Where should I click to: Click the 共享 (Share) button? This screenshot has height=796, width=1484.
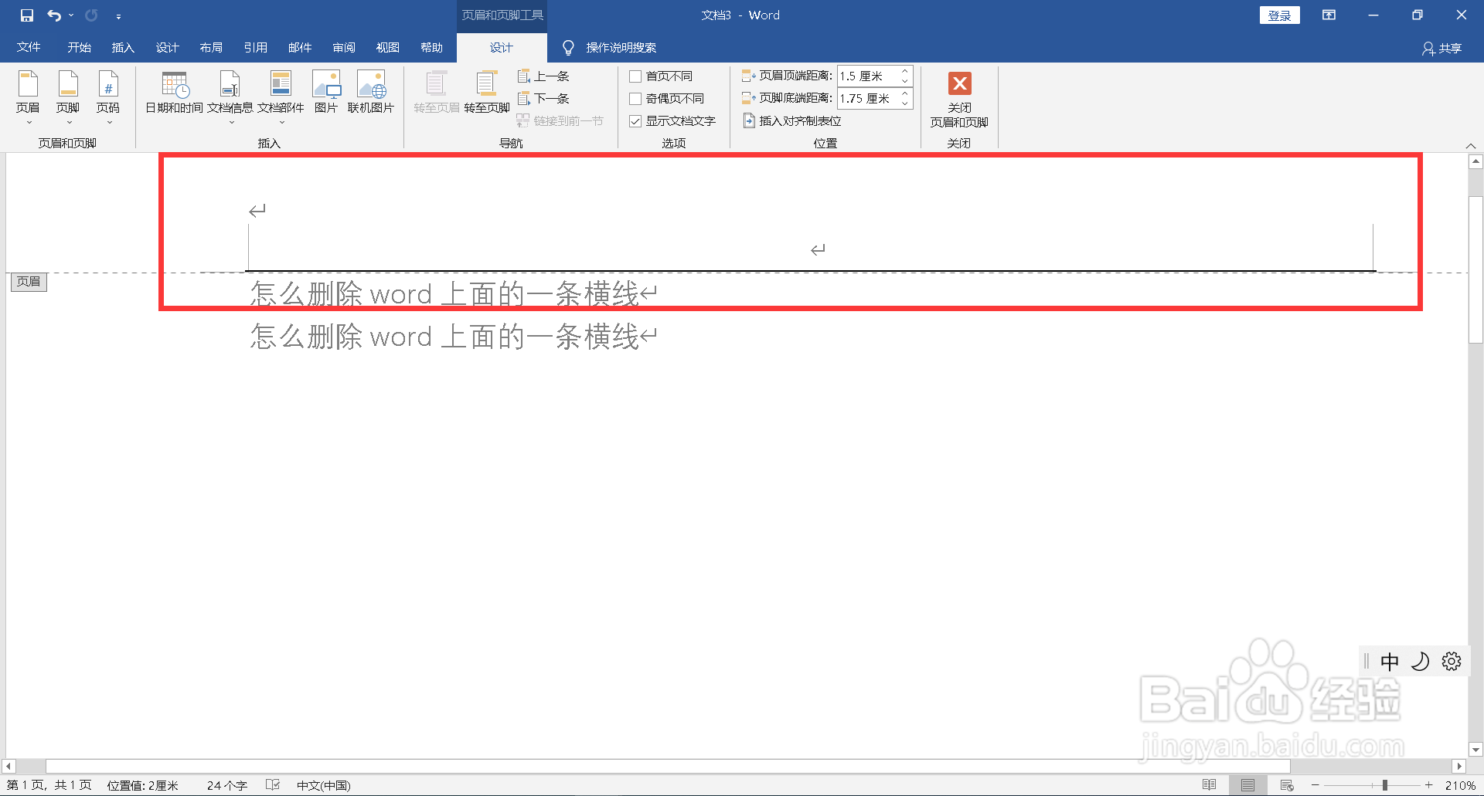click(1444, 47)
